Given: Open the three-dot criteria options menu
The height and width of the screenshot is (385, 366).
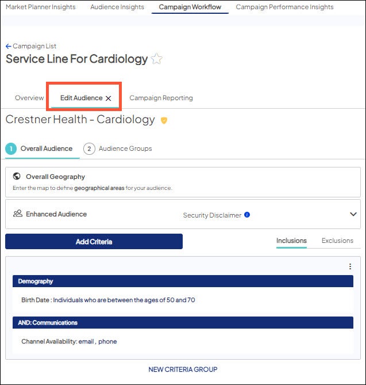Looking at the screenshot, I should (350, 266).
